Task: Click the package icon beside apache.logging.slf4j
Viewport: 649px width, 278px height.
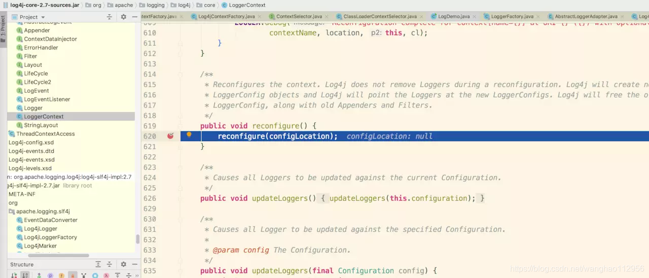Action: pos(12,212)
